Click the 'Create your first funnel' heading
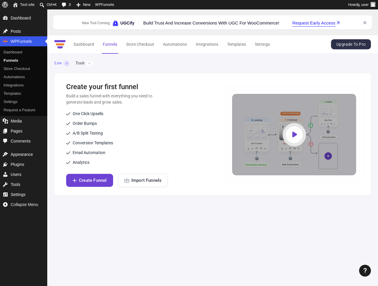Viewport: 378px width, 286px height. 102,87
